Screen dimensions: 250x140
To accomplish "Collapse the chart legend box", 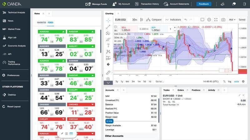I will (115, 27).
